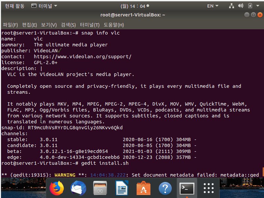Click summary text 'The ultimate media player'
The height and width of the screenshot is (198, 264).
tap(71, 45)
